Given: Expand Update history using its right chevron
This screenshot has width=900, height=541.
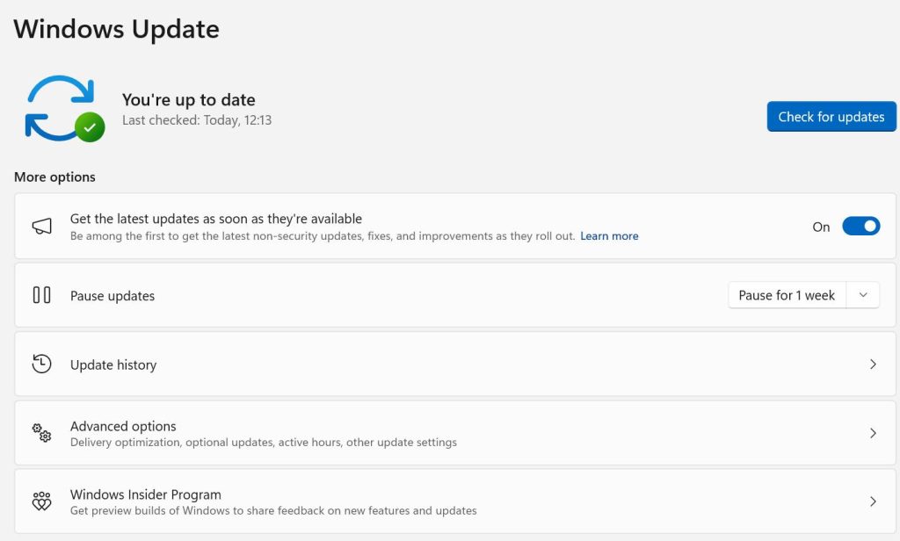Looking at the screenshot, I should pyautogui.click(x=872, y=364).
